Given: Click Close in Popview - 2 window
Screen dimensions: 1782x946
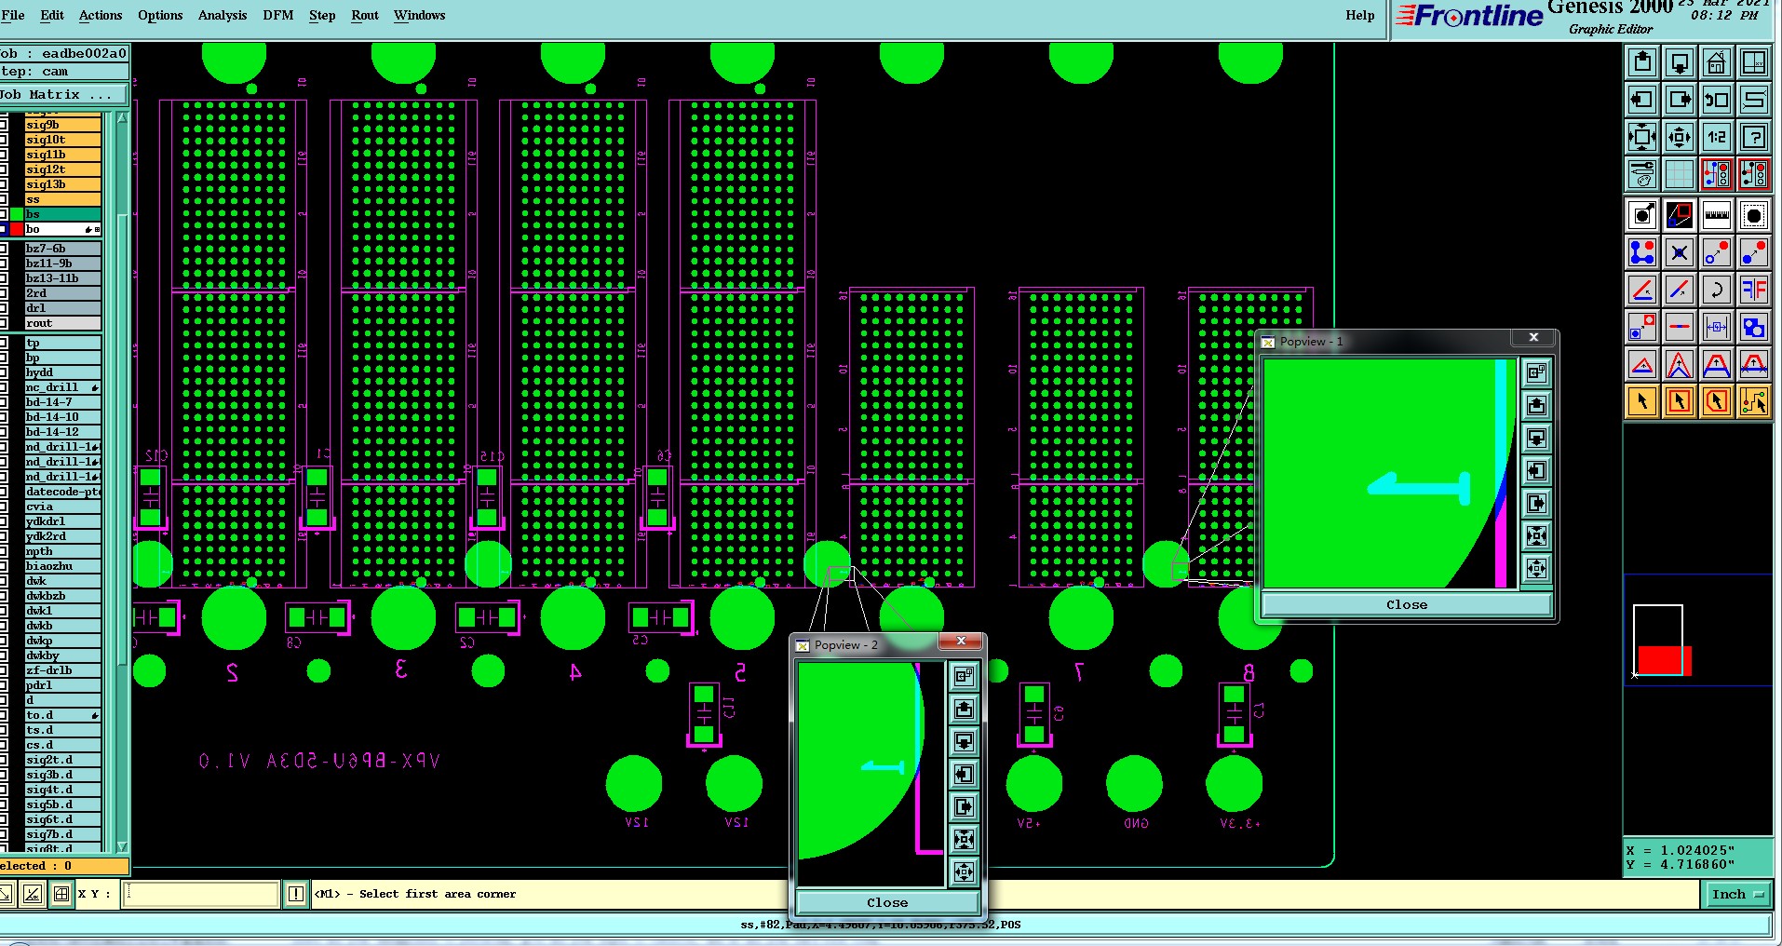Looking at the screenshot, I should click(887, 903).
